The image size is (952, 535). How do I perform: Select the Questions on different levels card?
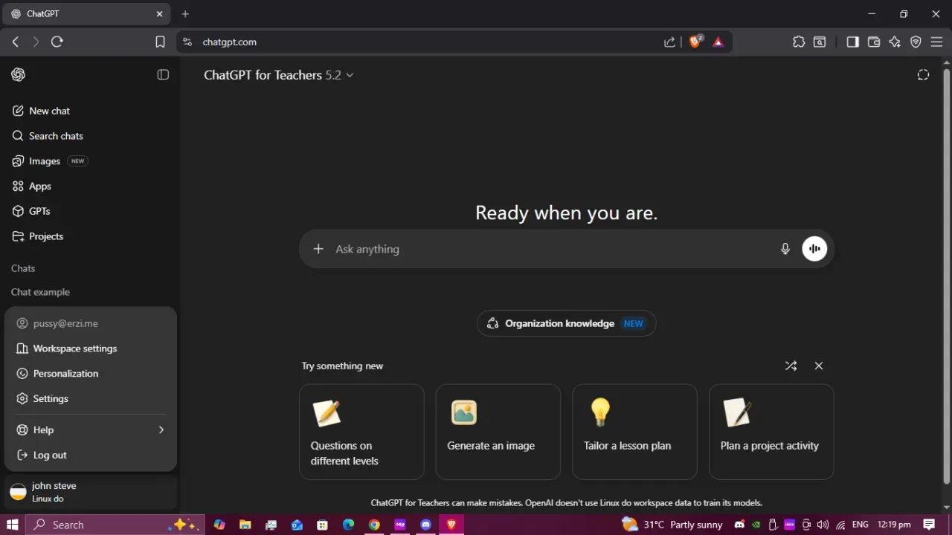coord(361,432)
